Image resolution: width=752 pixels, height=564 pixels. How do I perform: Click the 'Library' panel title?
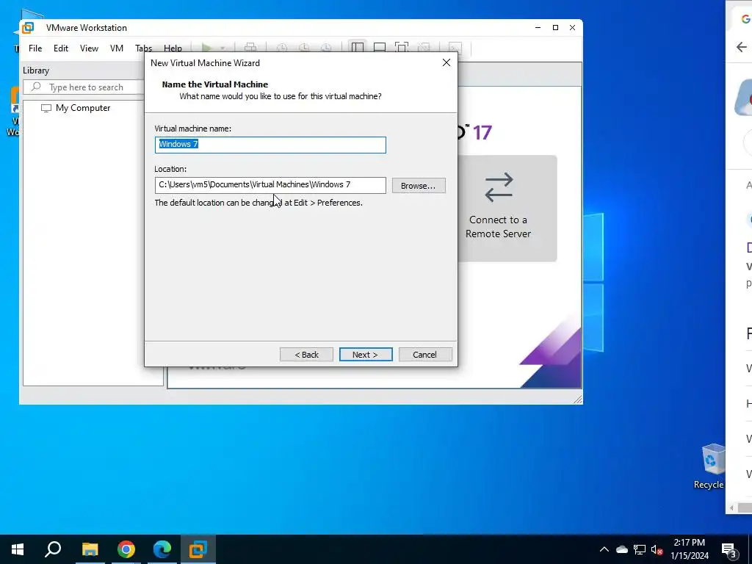[36, 70]
